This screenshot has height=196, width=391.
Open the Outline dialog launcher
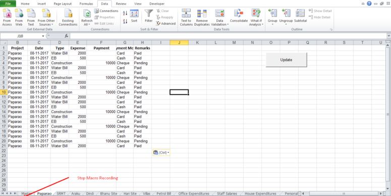click(x=331, y=29)
